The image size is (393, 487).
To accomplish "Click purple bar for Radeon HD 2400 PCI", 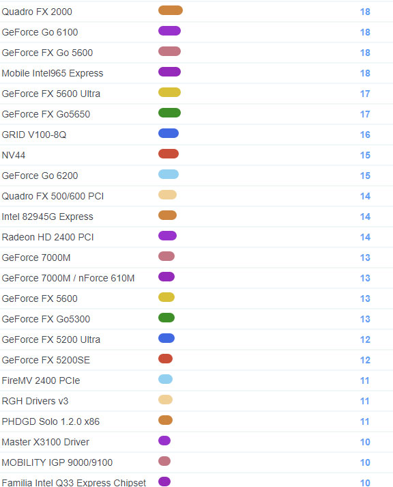I will (167, 236).
